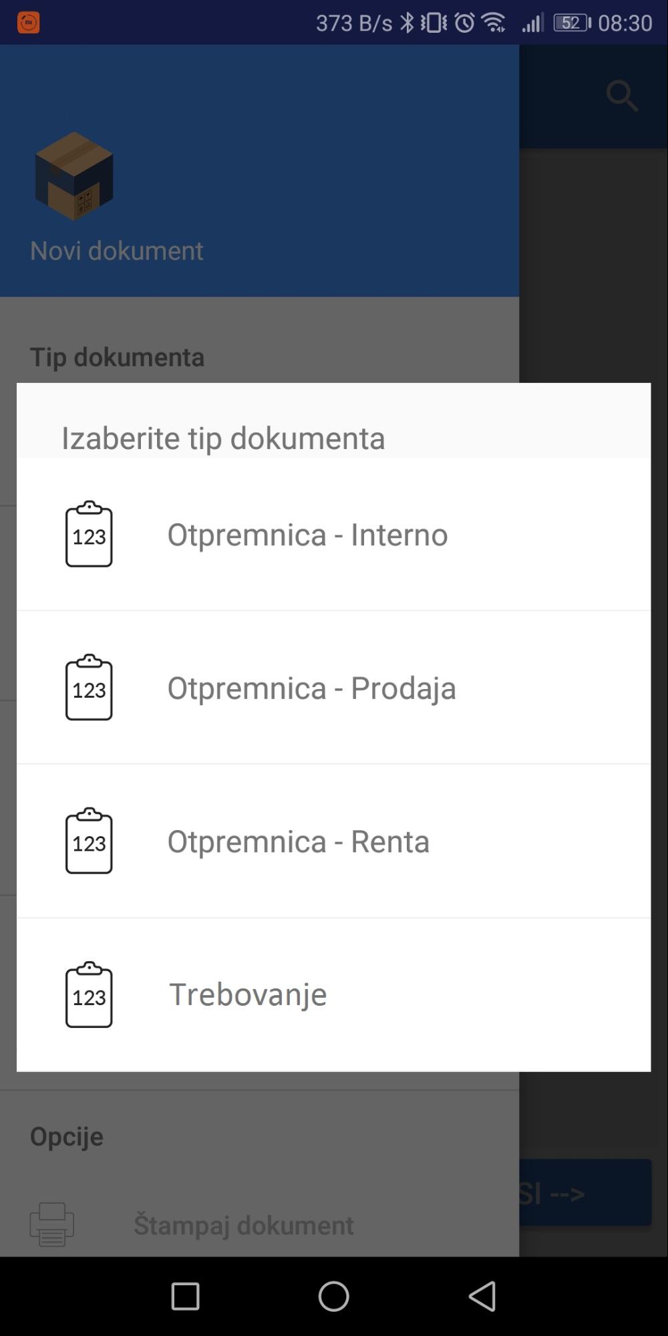The image size is (668, 1336).
Task: Open Štampaj dokument option
Action: click(243, 1225)
